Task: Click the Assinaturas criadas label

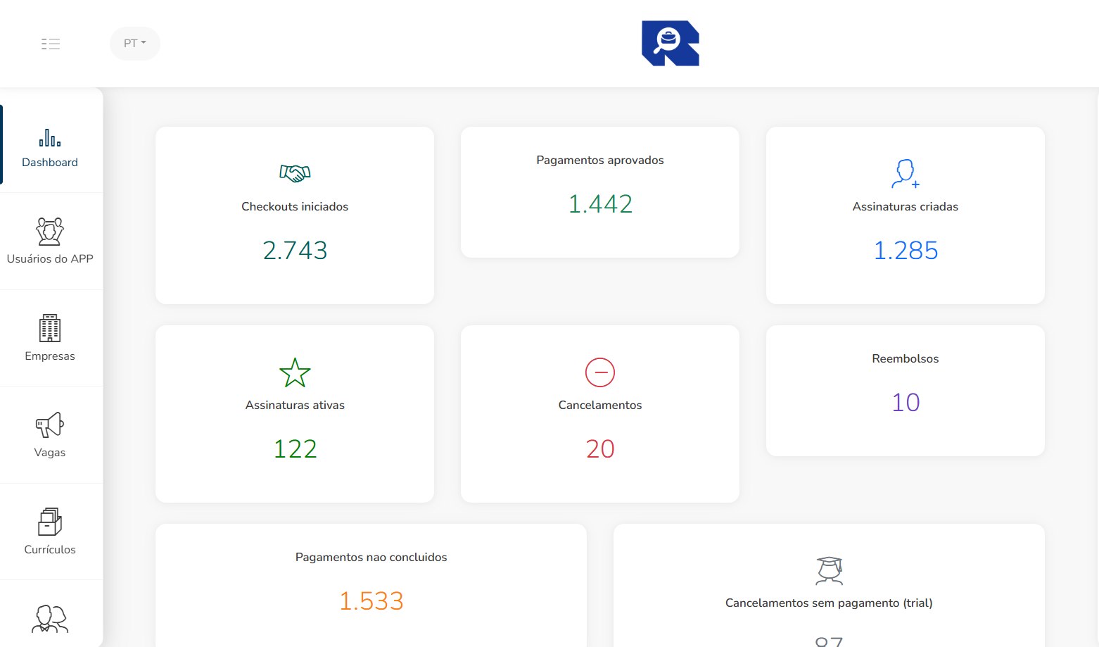Action: [906, 206]
